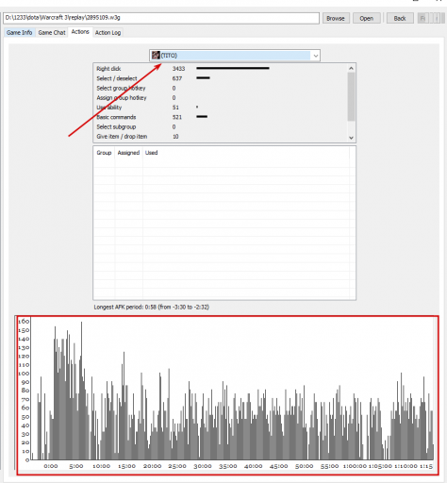The height and width of the screenshot is (483, 447).
Task: Click the value 637 for Select / deselect
Action: coord(177,78)
